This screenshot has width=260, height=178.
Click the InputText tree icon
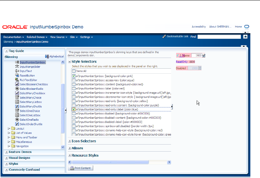(x=17, y=71)
